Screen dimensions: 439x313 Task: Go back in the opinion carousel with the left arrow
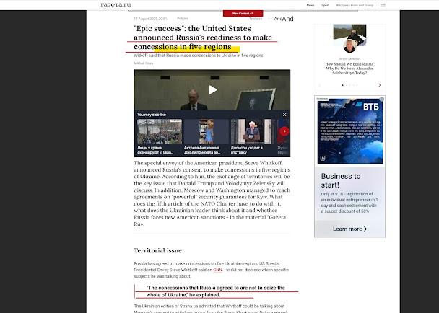click(320, 85)
